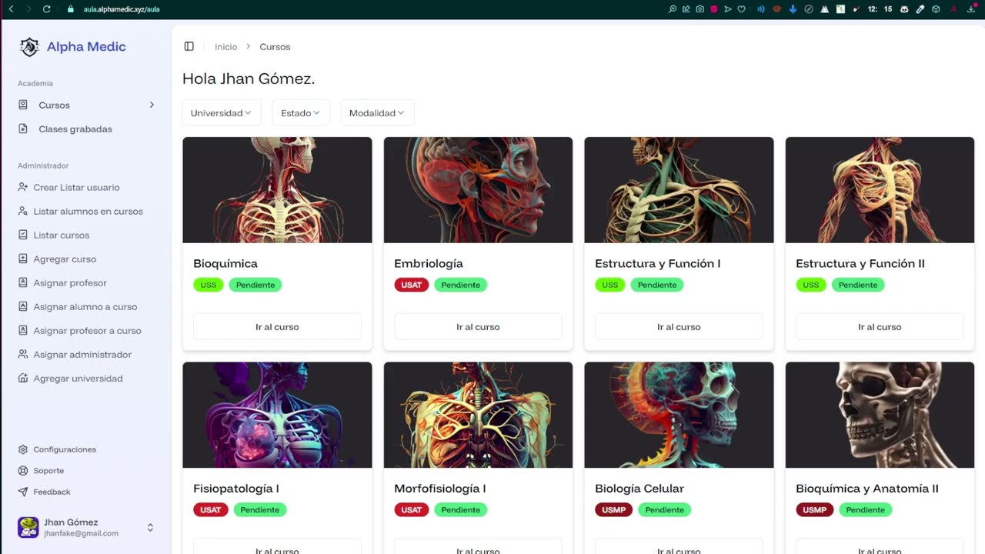
Task: Expand the Cursos menu chevron
Action: pos(152,105)
